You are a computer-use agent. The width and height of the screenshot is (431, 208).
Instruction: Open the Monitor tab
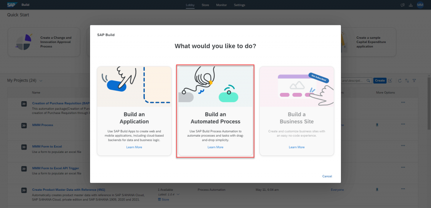(221, 5)
